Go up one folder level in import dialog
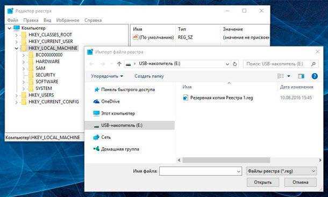The width and height of the screenshot is (328, 197). coord(119,64)
